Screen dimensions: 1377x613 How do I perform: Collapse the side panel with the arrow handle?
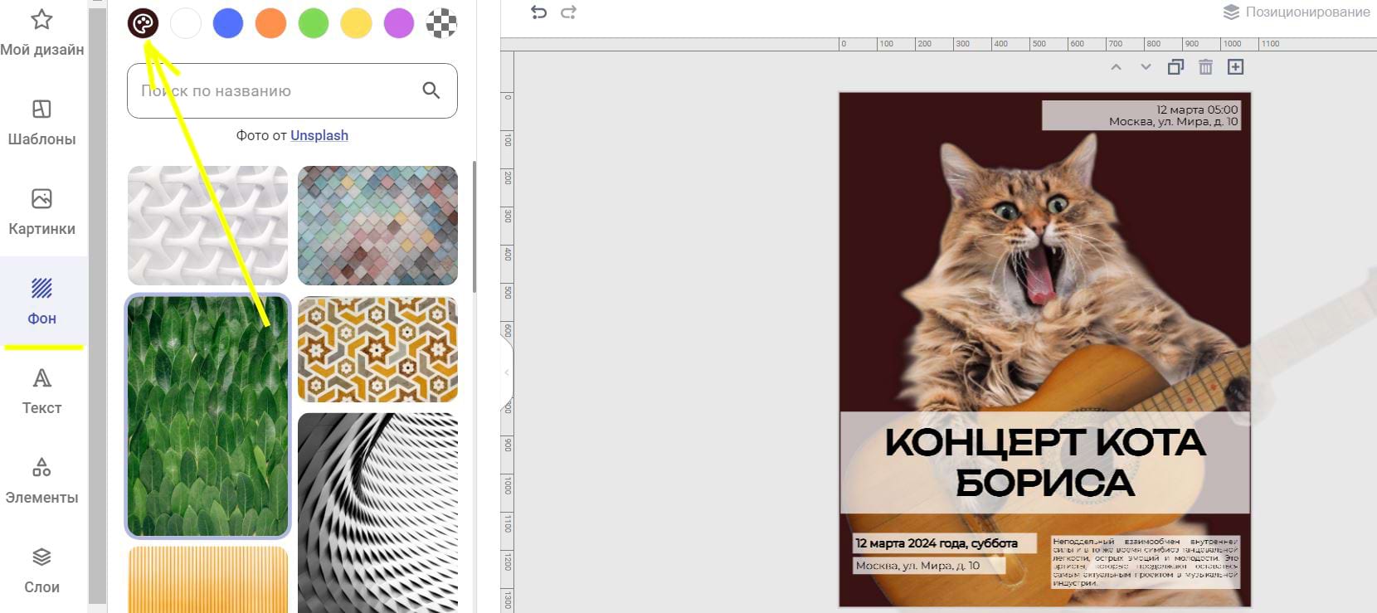tap(507, 372)
